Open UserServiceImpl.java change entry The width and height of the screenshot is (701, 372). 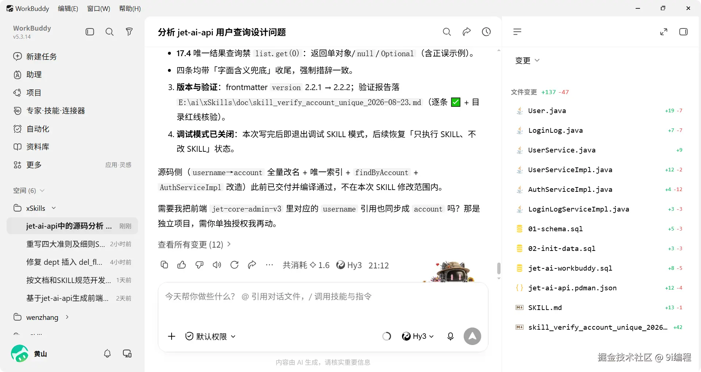click(x=599, y=170)
